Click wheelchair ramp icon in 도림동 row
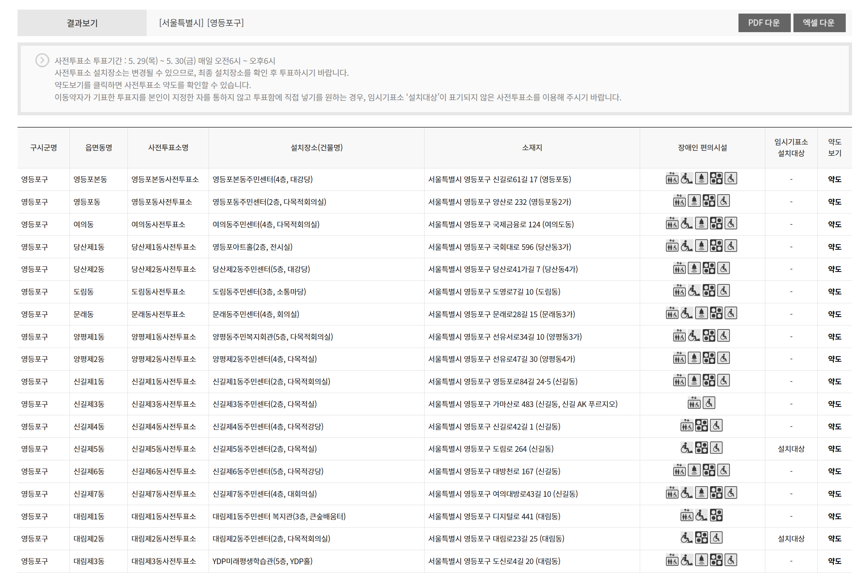 694,291
